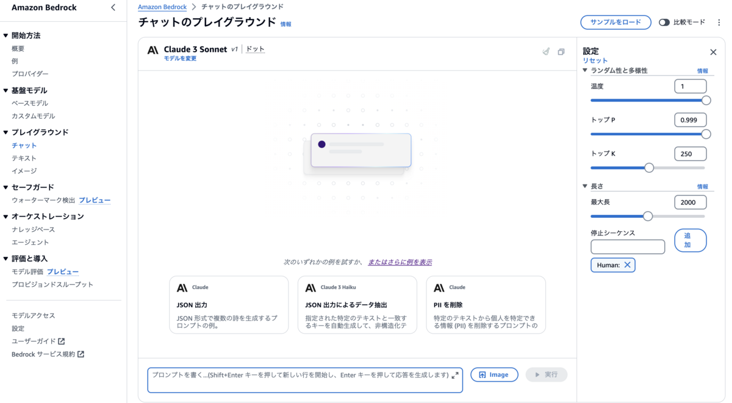Image resolution: width=732 pixels, height=403 pixels.
Task: Select JSON 出力によるデータ抽出 example card
Action: click(x=357, y=305)
